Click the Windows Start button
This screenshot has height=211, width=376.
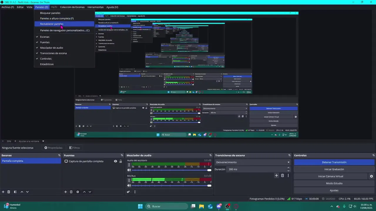140,206
